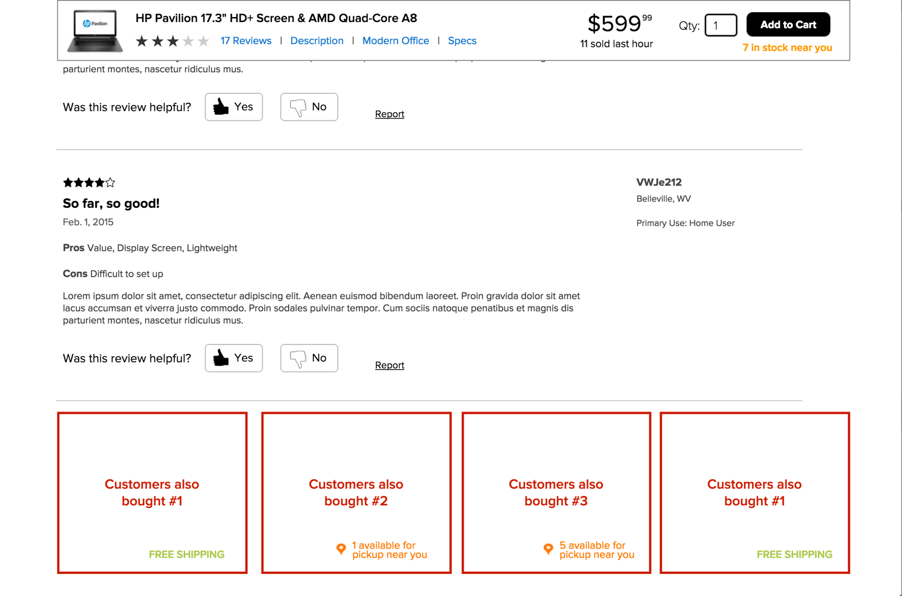Open the 'Customers also bought #3' card
This screenshot has height=596, width=902.
point(556,493)
